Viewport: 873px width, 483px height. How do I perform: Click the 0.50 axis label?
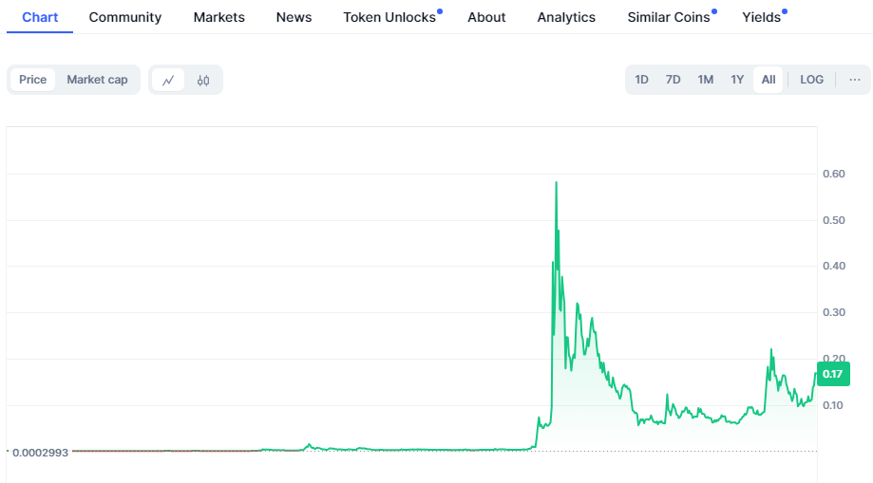pos(833,220)
